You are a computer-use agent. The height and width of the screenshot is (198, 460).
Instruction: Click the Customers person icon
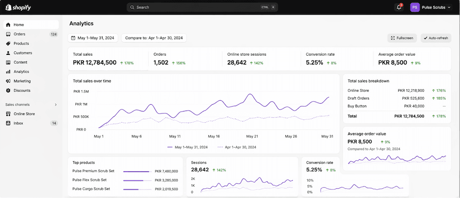[x=8, y=53]
